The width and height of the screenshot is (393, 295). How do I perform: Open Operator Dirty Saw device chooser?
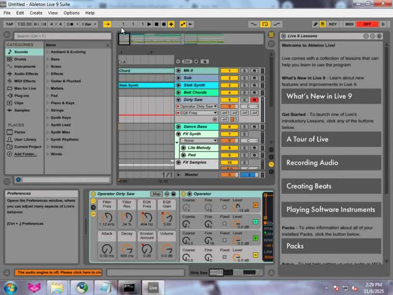[x=196, y=106]
